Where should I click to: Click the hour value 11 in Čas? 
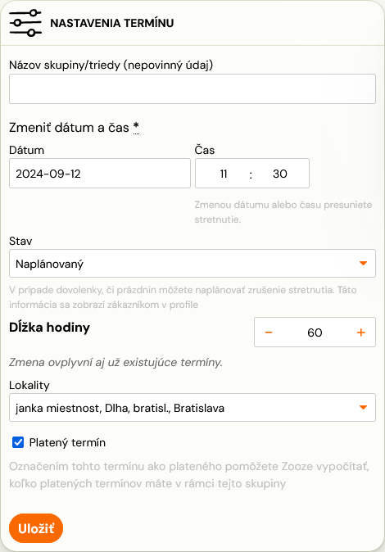(224, 174)
